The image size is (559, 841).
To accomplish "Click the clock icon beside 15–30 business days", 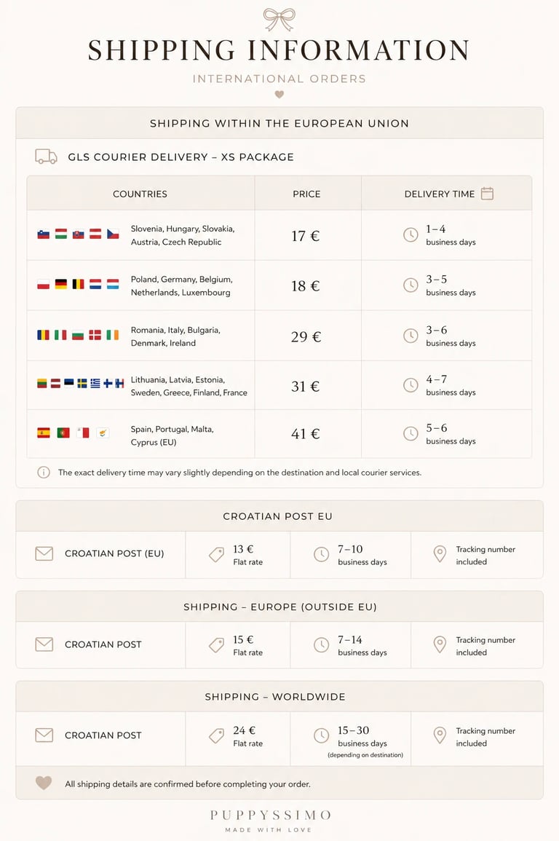I will (x=321, y=736).
